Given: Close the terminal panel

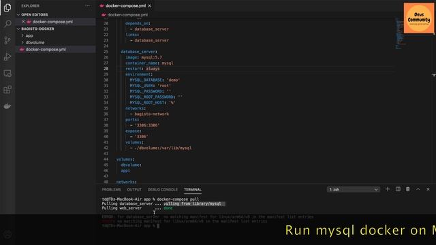Looking at the screenshot, I should pyautogui.click(x=428, y=189).
